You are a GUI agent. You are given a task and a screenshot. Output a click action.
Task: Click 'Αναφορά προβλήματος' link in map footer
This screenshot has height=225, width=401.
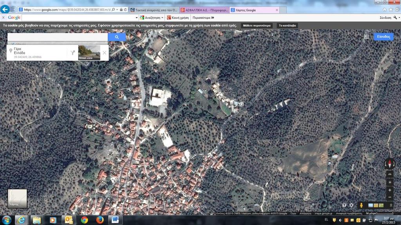click(349, 213)
